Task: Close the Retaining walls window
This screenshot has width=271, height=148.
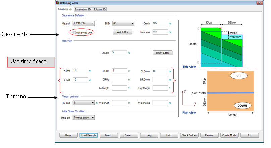Action: (x=259, y=3)
